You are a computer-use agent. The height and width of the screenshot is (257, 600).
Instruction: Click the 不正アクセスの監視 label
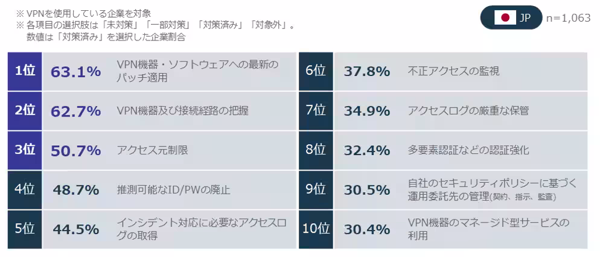453,72
